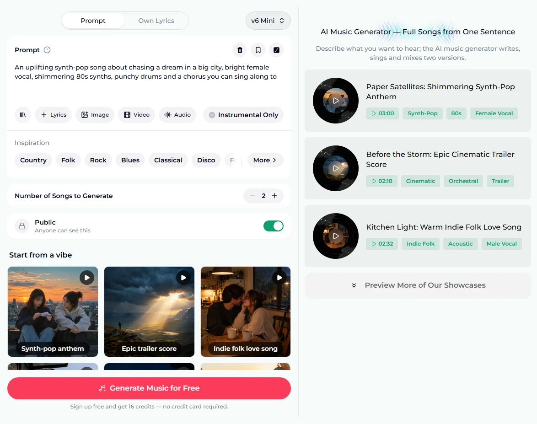
Task: Open the library icon button below the prompt
Action: [x=22, y=115]
